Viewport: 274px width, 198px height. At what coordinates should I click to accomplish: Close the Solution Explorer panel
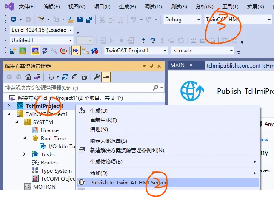pos(159,66)
